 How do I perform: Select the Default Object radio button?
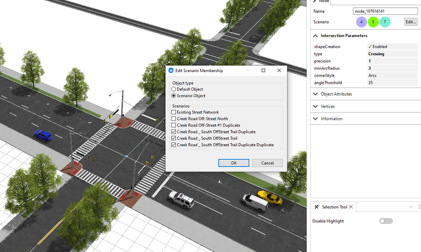(174, 89)
